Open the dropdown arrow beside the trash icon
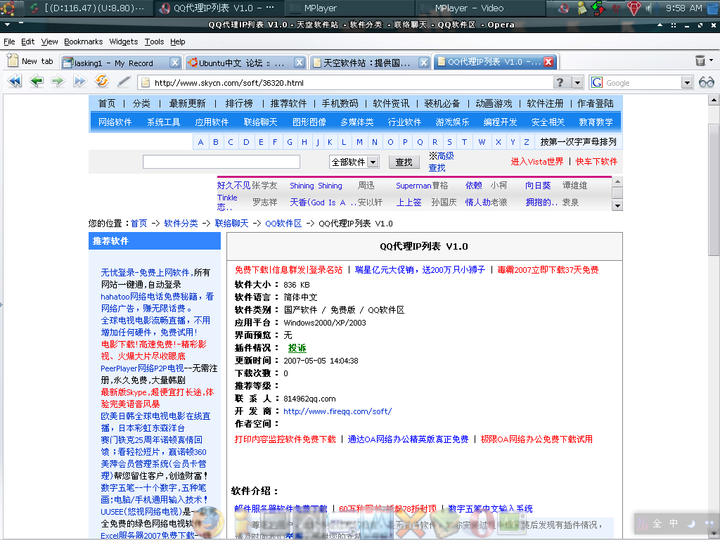Image resolution: width=720 pixels, height=540 pixels. [x=712, y=60]
